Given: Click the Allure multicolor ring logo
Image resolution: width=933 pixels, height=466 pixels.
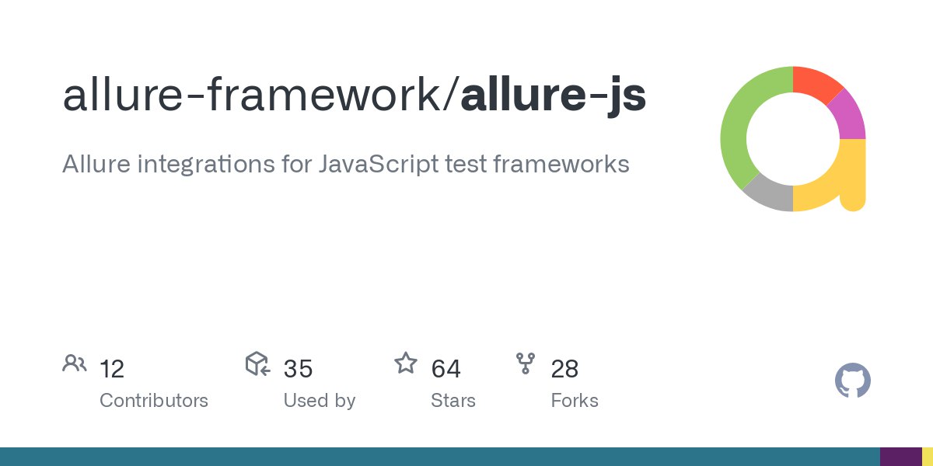Looking at the screenshot, I should [793, 139].
